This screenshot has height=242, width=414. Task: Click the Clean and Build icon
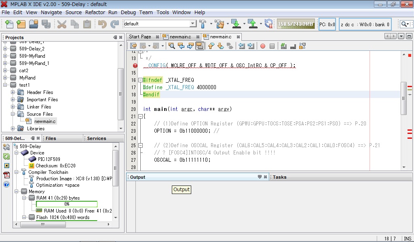pos(219,24)
